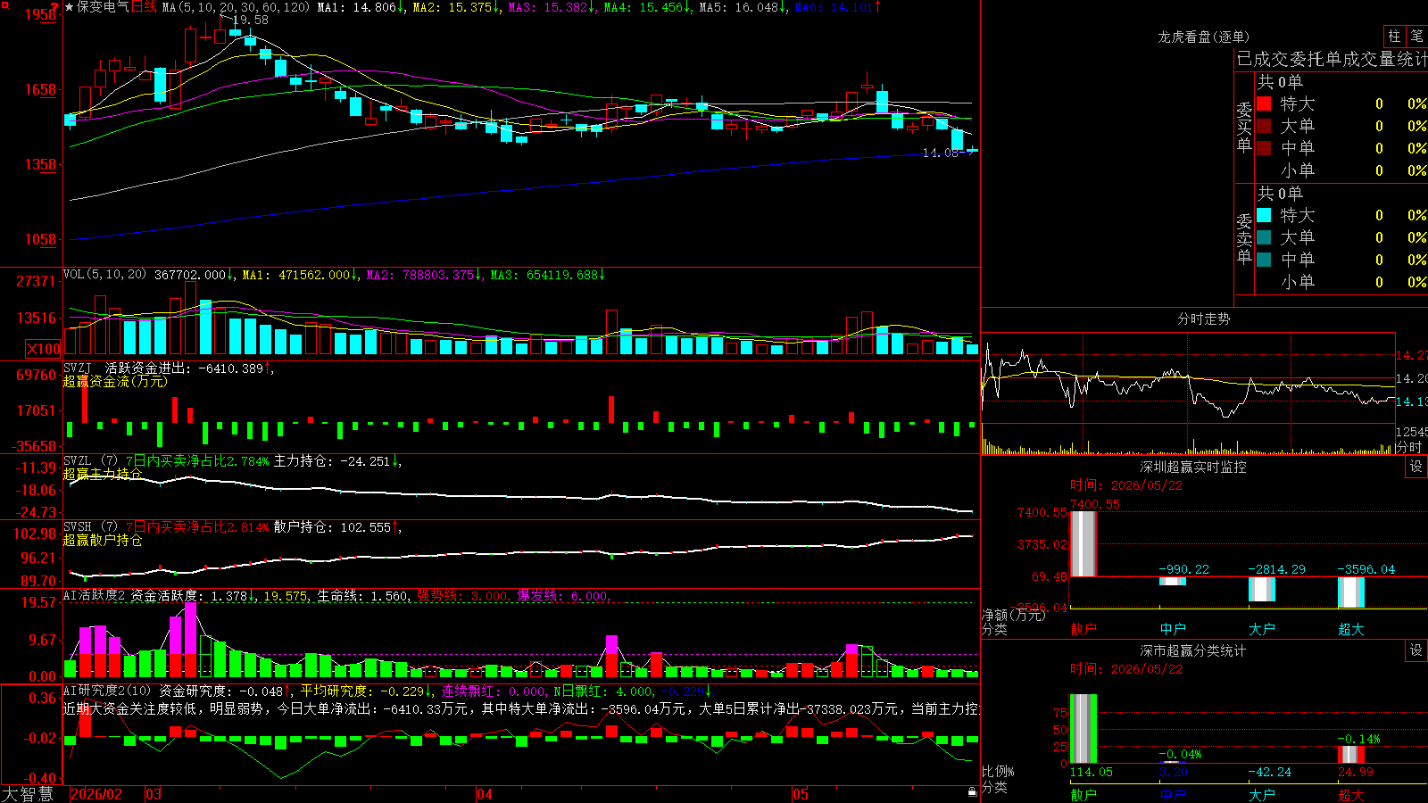Click the MA(5,10,20,30,60,120) indicator label

click(x=236, y=7)
